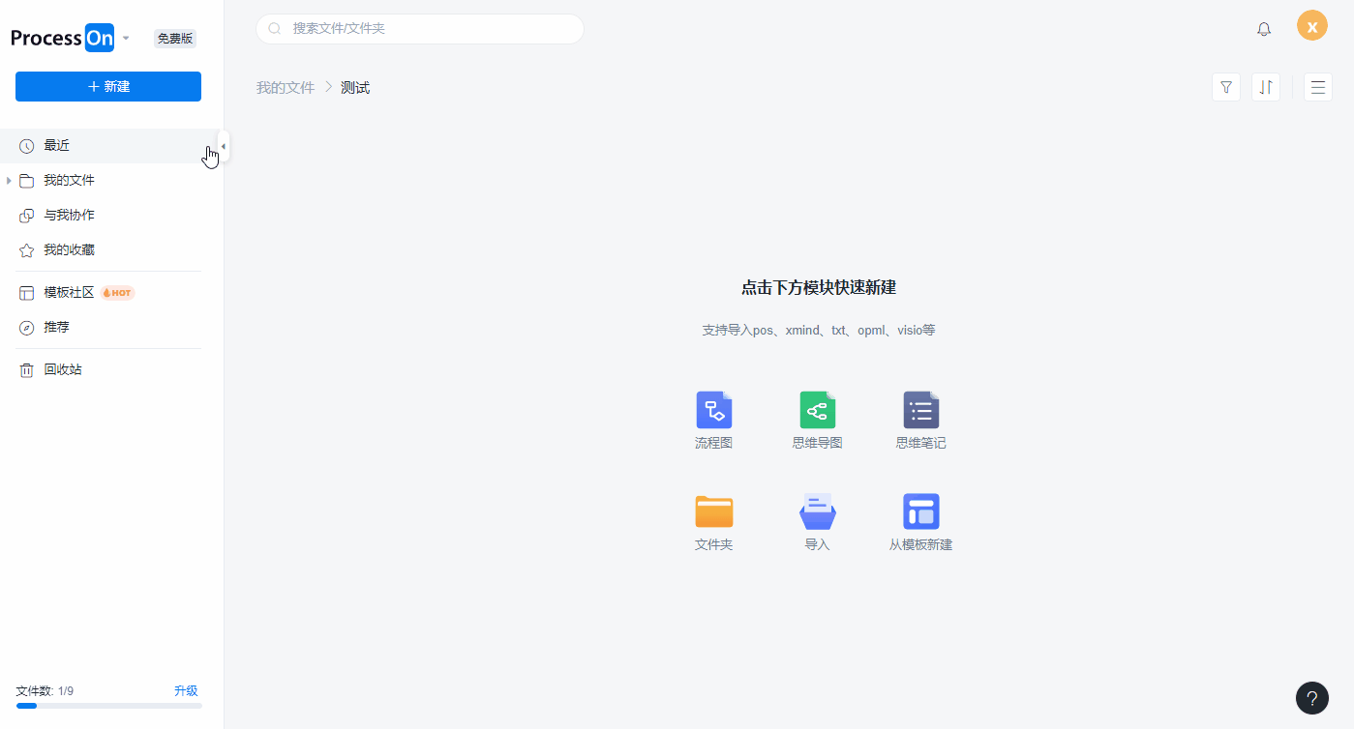Create from template (从模板新建)
The image size is (1354, 729).
[921, 511]
